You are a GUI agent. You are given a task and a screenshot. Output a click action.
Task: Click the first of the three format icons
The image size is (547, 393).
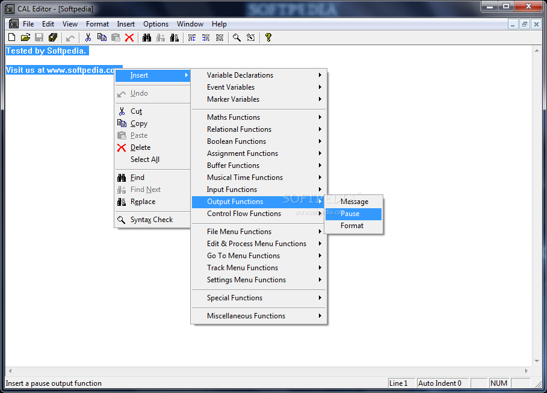pyautogui.click(x=192, y=37)
